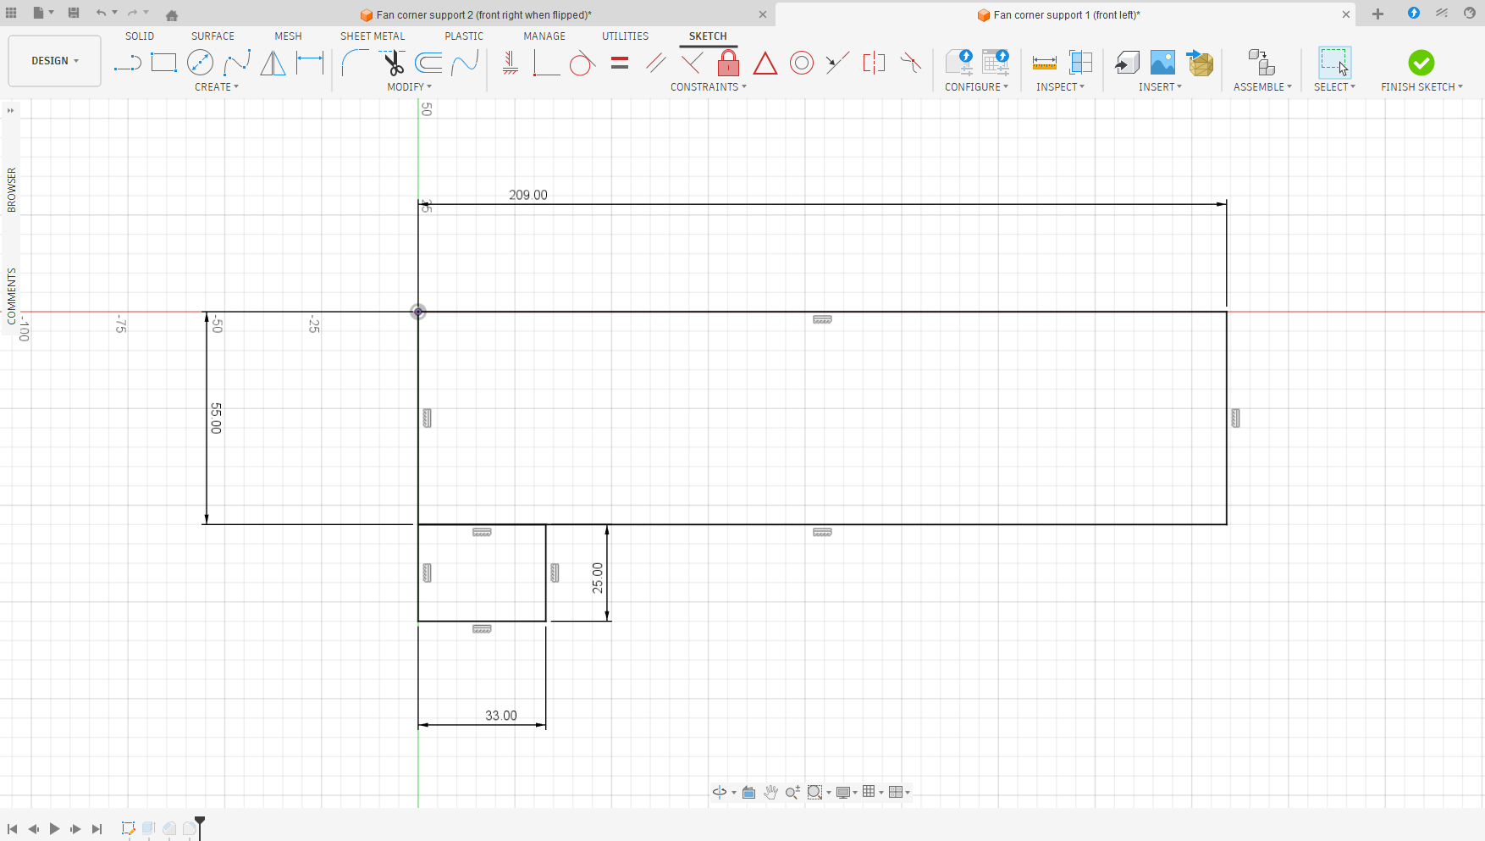The width and height of the screenshot is (1485, 841).
Task: Switch to the Utilities tab
Action: coord(626,36)
